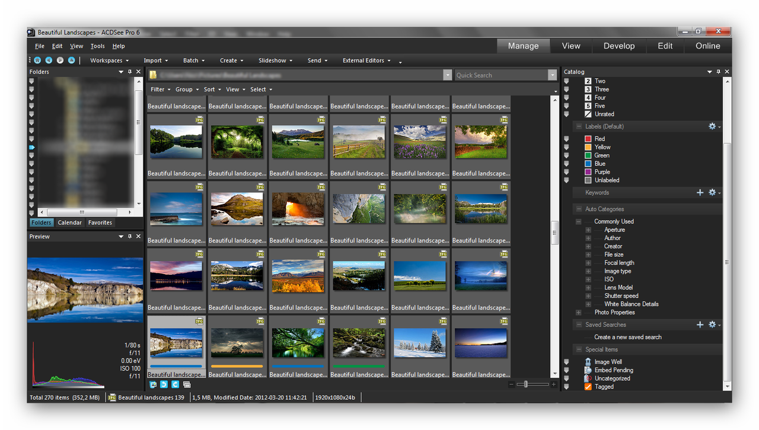Switch to Online mode tab
759x430 pixels.
coord(708,46)
